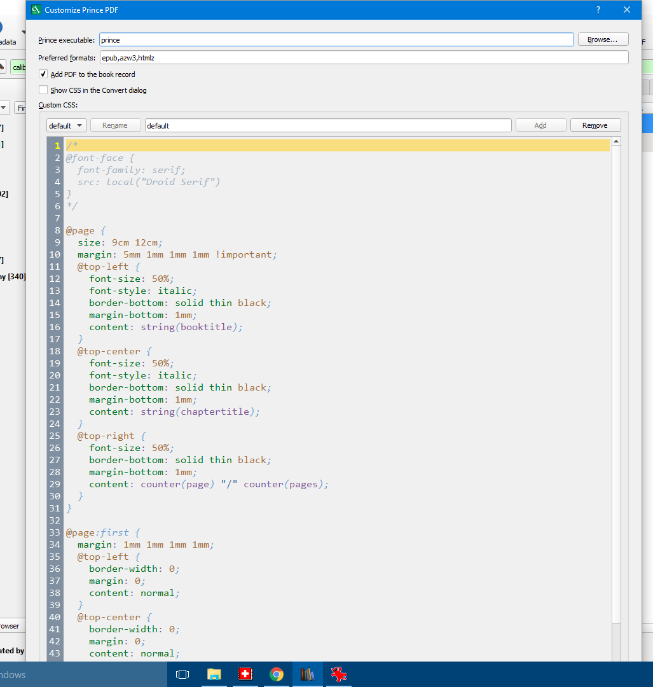This screenshot has height=687, width=653.
Task: Enable Show CSS in the Convert dialog
Action: 43,90
